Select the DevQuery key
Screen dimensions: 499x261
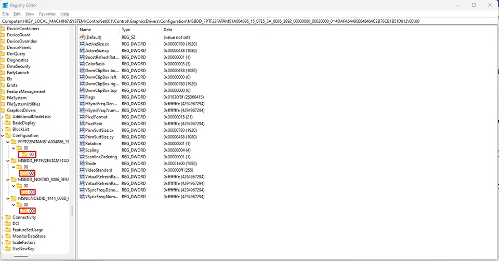coord(16,53)
